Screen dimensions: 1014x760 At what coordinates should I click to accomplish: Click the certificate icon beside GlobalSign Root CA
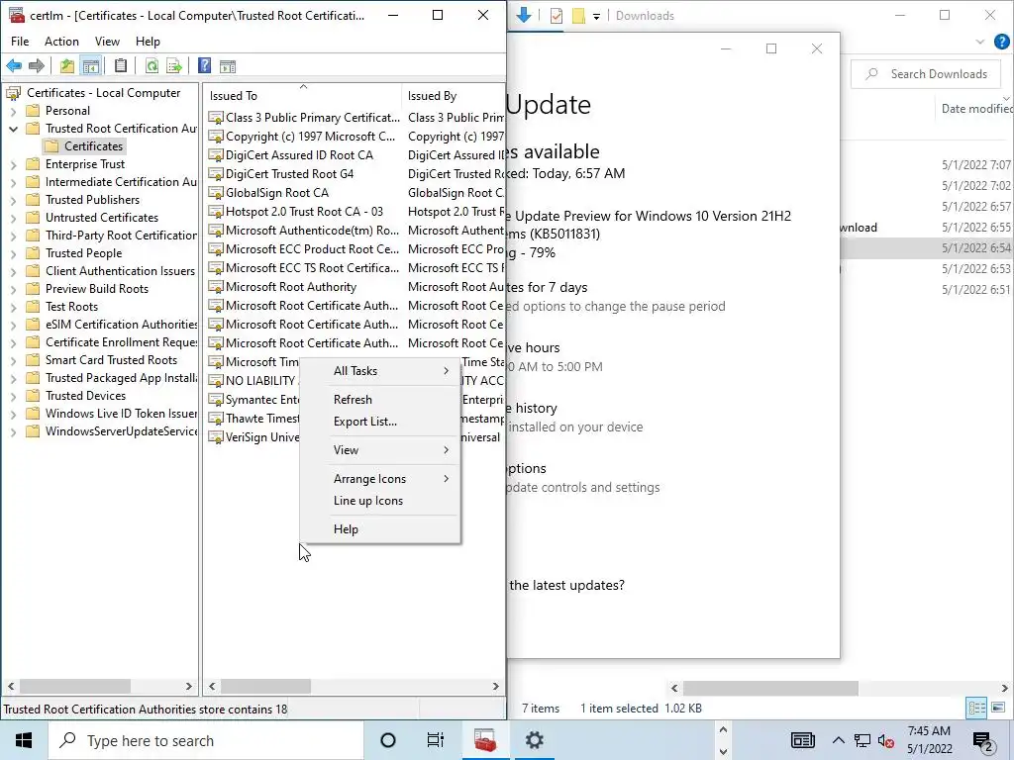tap(215, 193)
